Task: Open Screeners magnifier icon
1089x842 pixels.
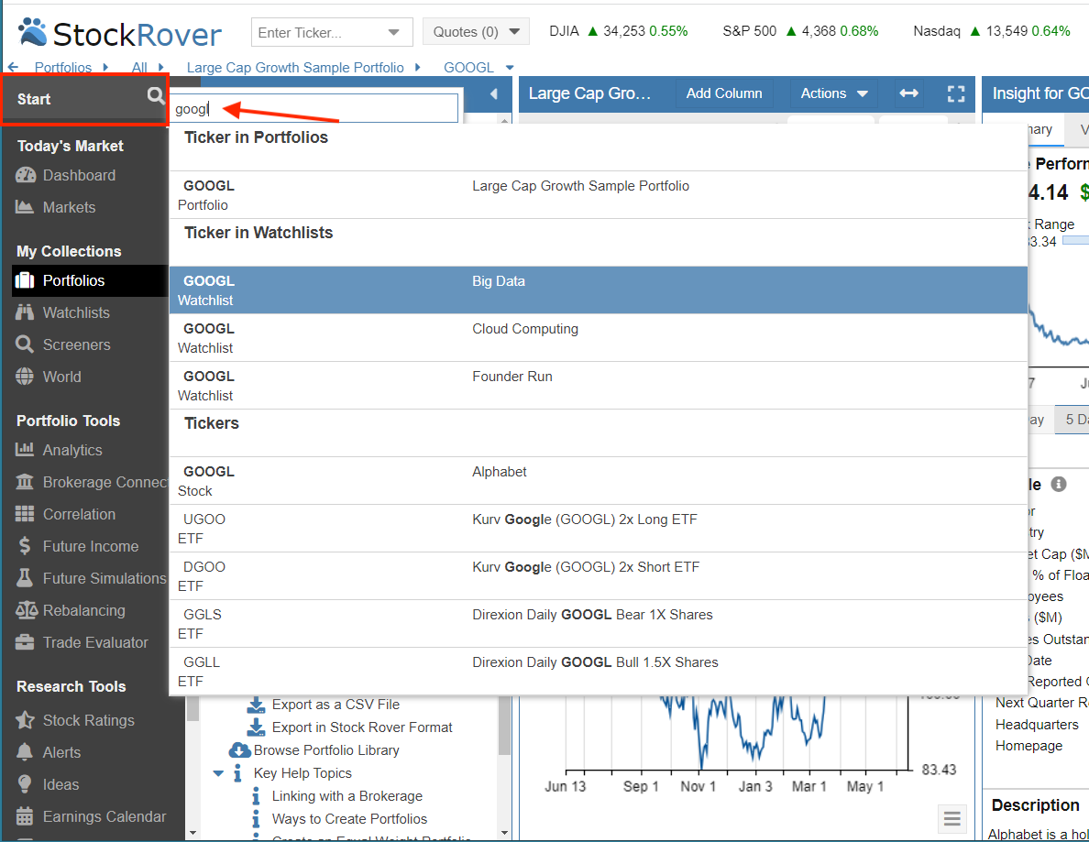Action: point(25,344)
